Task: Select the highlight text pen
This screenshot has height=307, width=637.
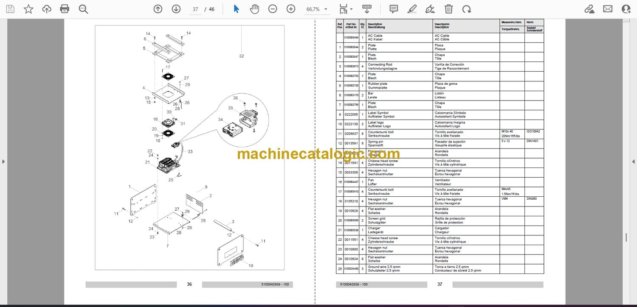Action: coord(412,9)
